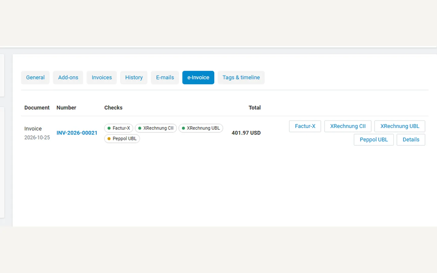Click the XRechnung UBL button
The width and height of the screenshot is (437, 273).
coord(400,126)
